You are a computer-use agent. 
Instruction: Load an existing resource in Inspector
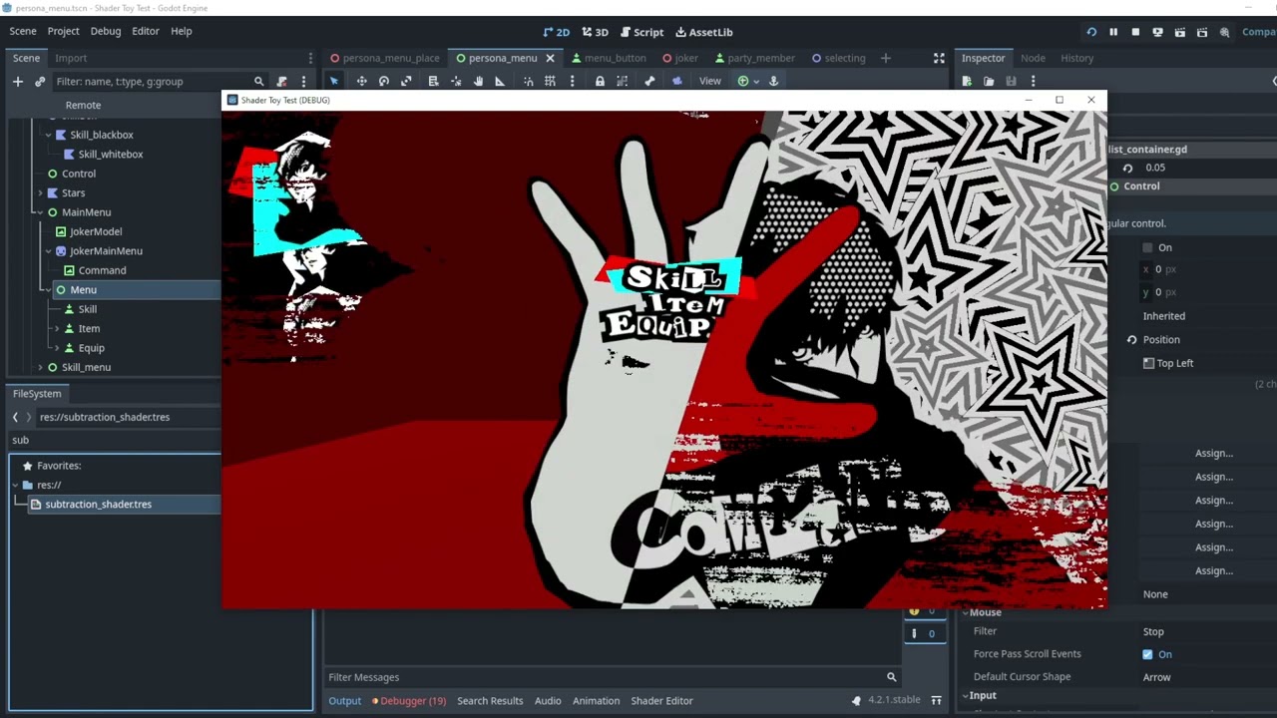tap(989, 81)
